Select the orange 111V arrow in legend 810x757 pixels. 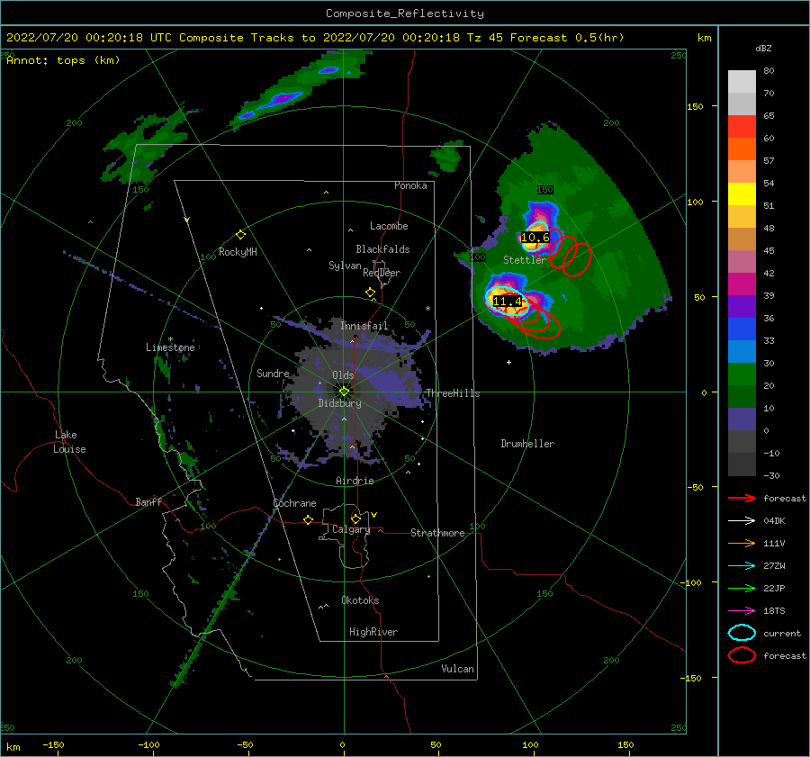coord(742,543)
